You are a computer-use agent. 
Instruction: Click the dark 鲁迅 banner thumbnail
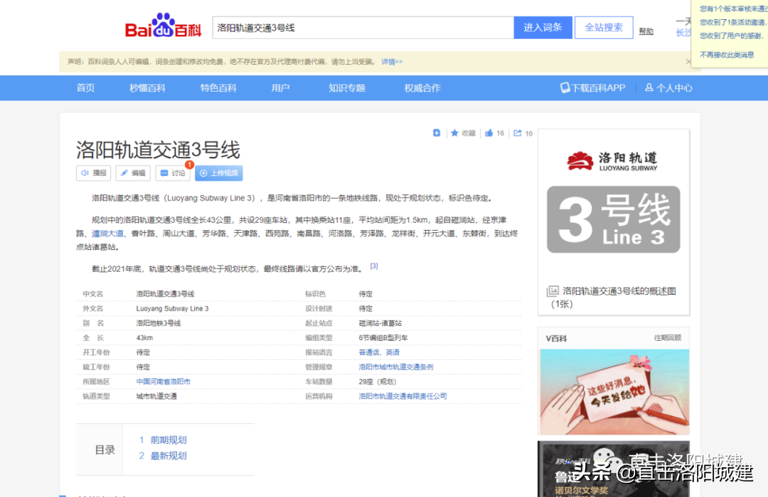coord(614,469)
